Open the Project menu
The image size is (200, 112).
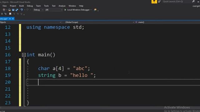click(13, 6)
